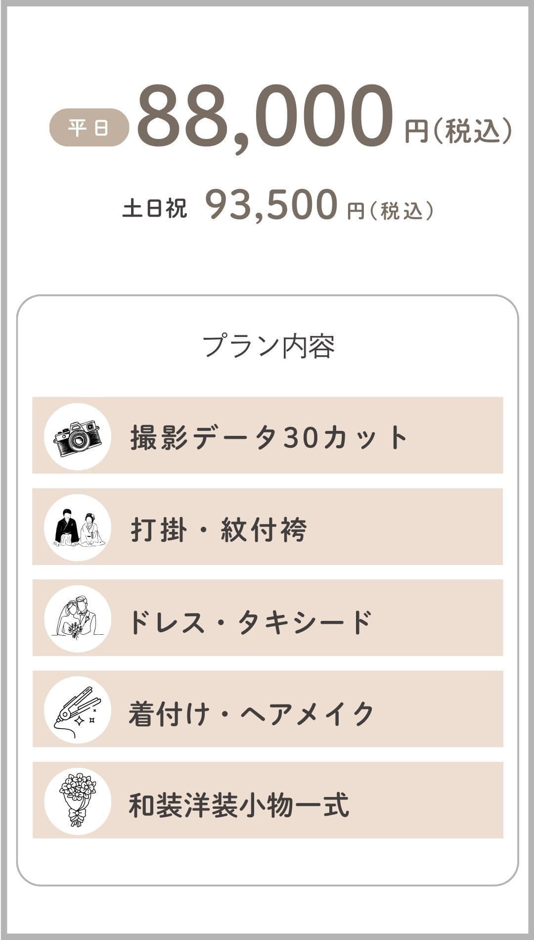The image size is (534, 940).
Task: Select the 平日 weekday badge
Action: 89,128
